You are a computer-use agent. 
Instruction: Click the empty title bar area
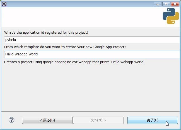(78, 4)
